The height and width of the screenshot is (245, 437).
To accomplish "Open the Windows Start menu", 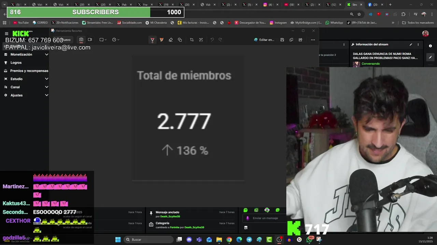I will click(x=118, y=240).
